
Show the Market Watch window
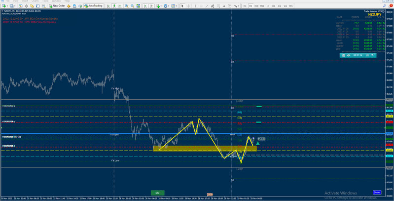[20, 6]
